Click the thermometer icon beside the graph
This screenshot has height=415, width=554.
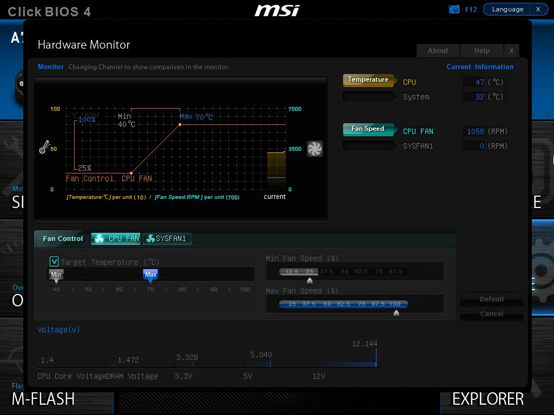click(x=44, y=147)
